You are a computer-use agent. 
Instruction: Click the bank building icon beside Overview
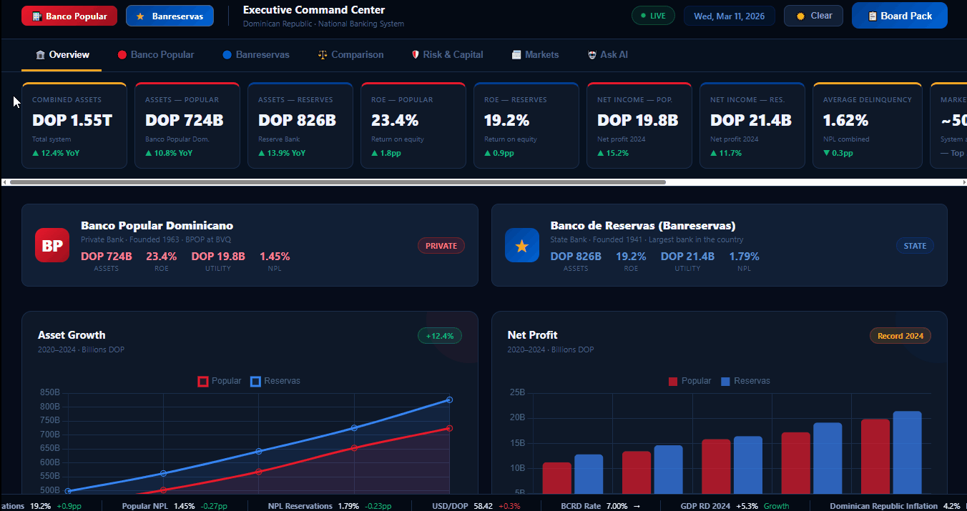click(x=40, y=55)
